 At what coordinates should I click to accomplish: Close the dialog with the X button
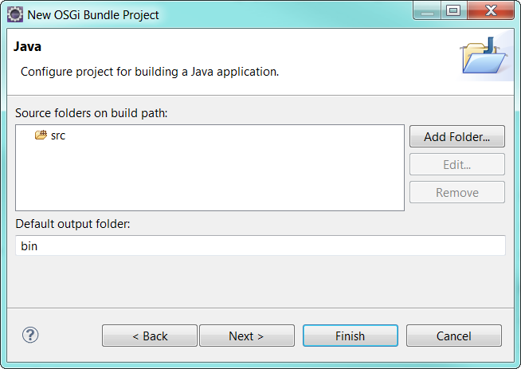point(490,11)
